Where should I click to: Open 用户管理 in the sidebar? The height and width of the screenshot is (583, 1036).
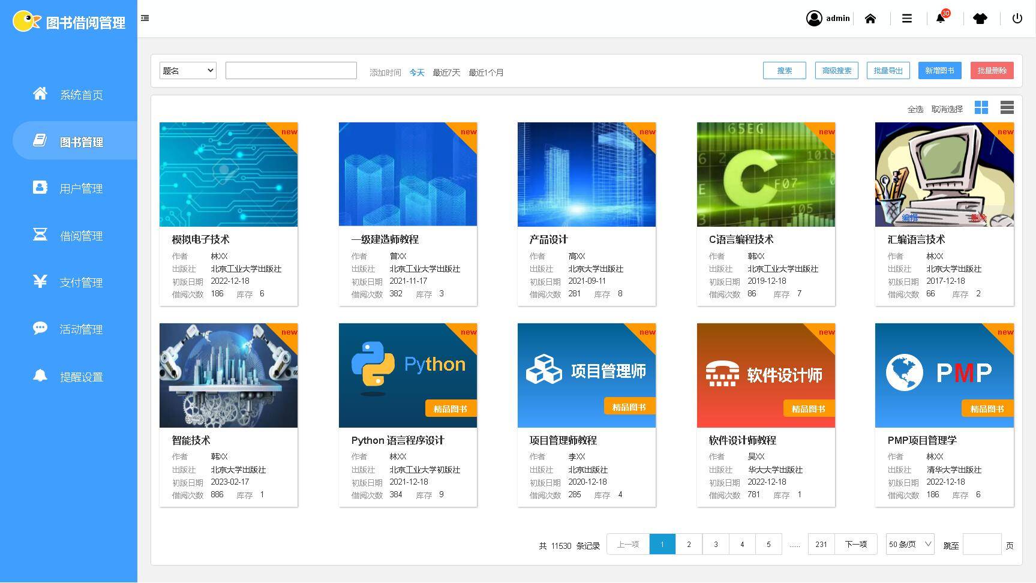click(81, 188)
